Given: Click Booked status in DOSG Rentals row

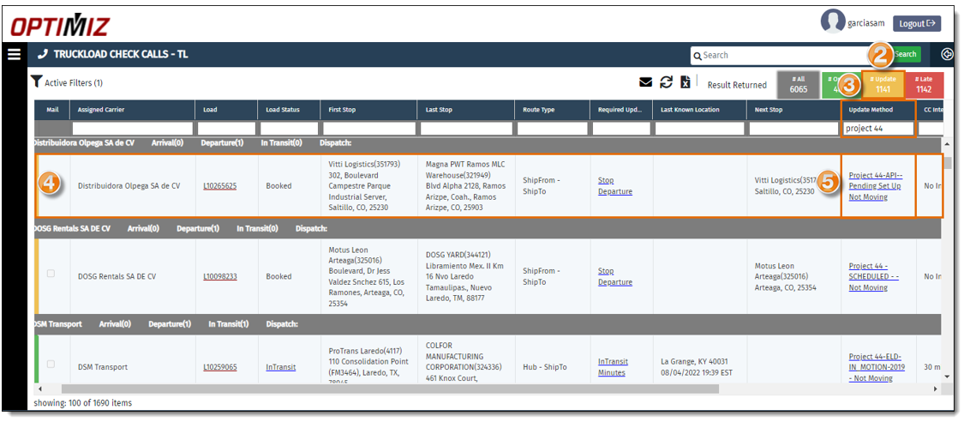Looking at the screenshot, I should (x=278, y=276).
